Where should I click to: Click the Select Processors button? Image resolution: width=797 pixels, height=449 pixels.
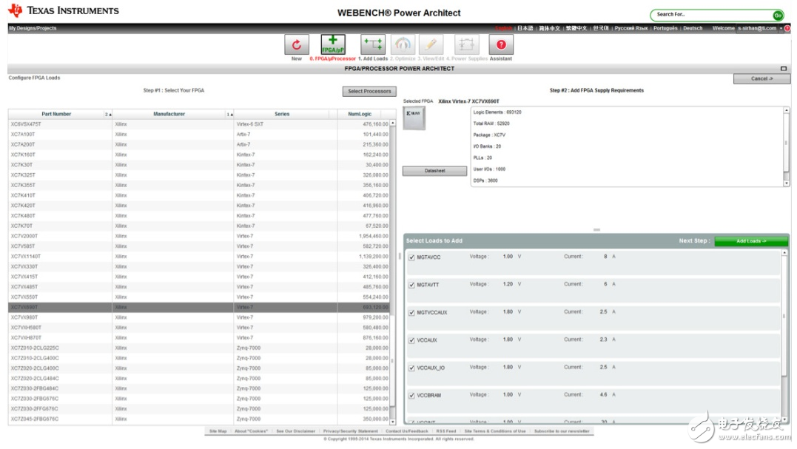point(369,92)
